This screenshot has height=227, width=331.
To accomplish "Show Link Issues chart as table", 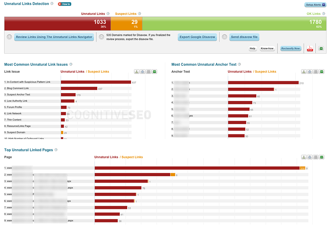I will (x=149, y=72).
